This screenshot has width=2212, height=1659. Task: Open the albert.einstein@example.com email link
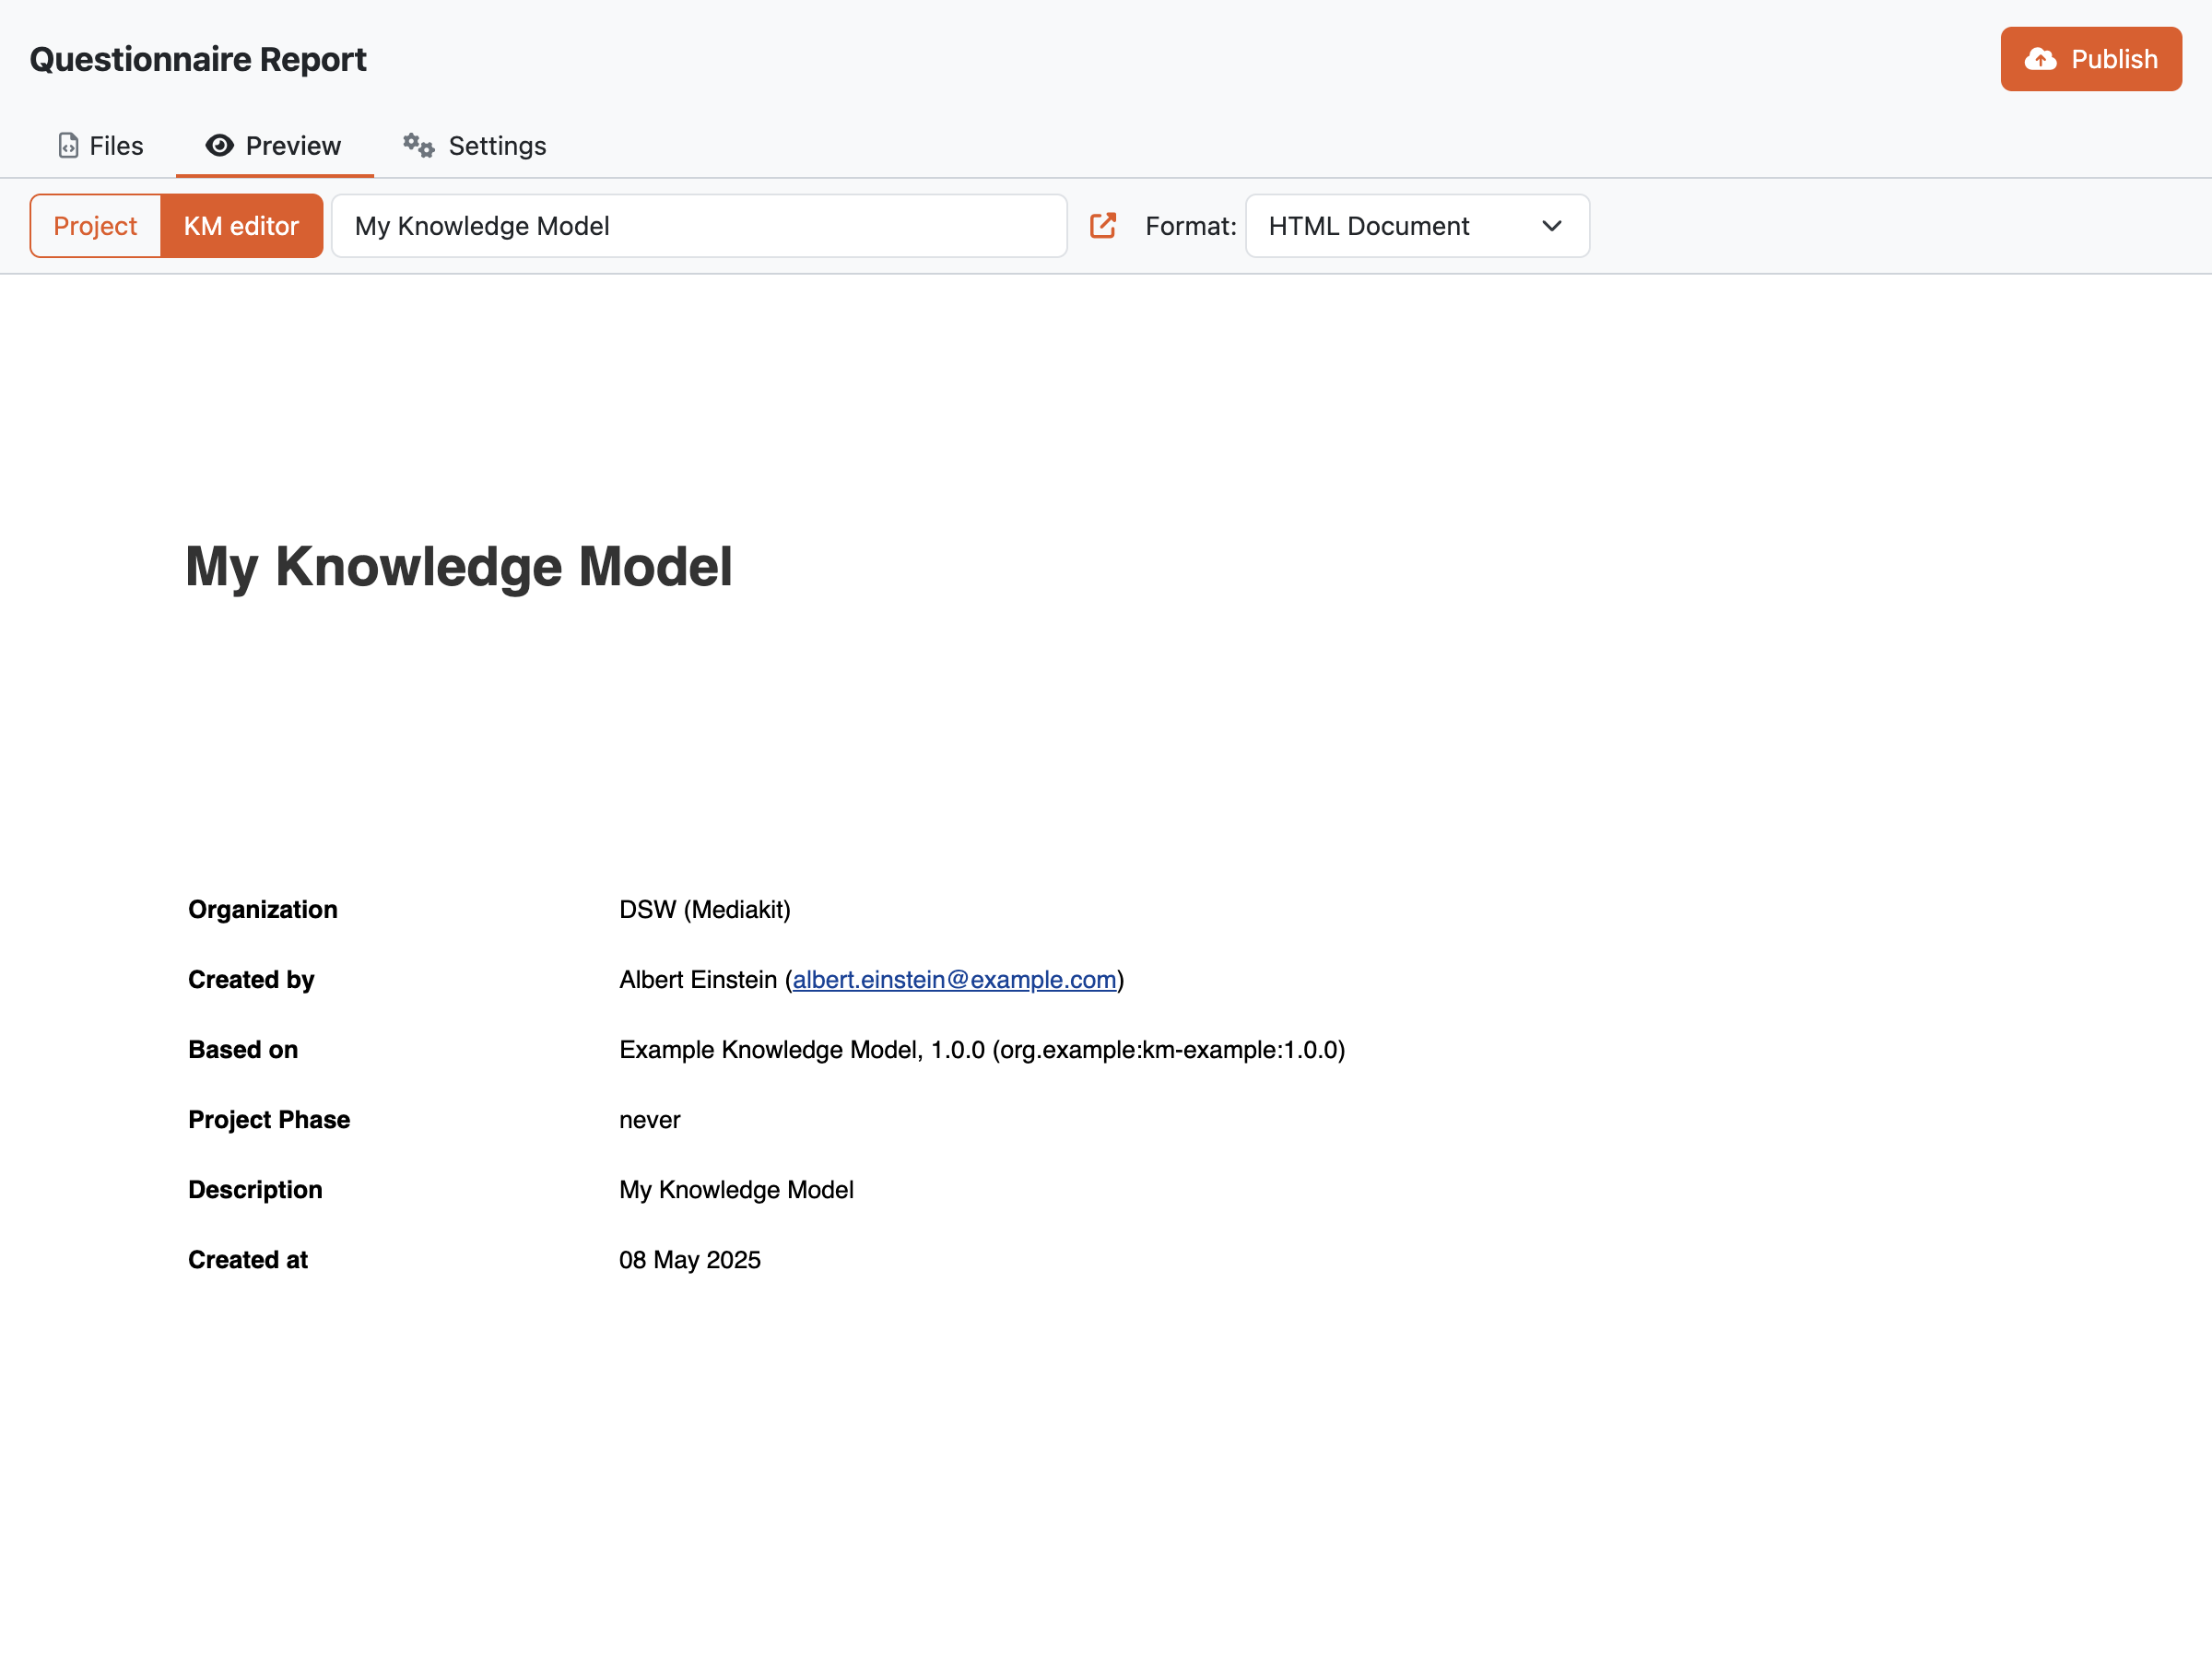pyautogui.click(x=954, y=980)
